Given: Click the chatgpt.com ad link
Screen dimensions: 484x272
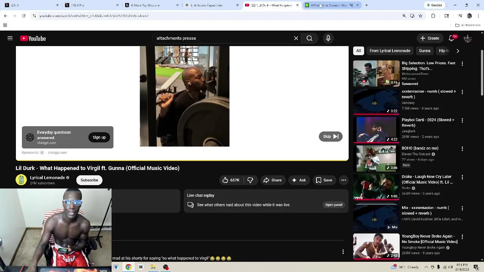Looking at the screenshot, I should tap(57, 153).
